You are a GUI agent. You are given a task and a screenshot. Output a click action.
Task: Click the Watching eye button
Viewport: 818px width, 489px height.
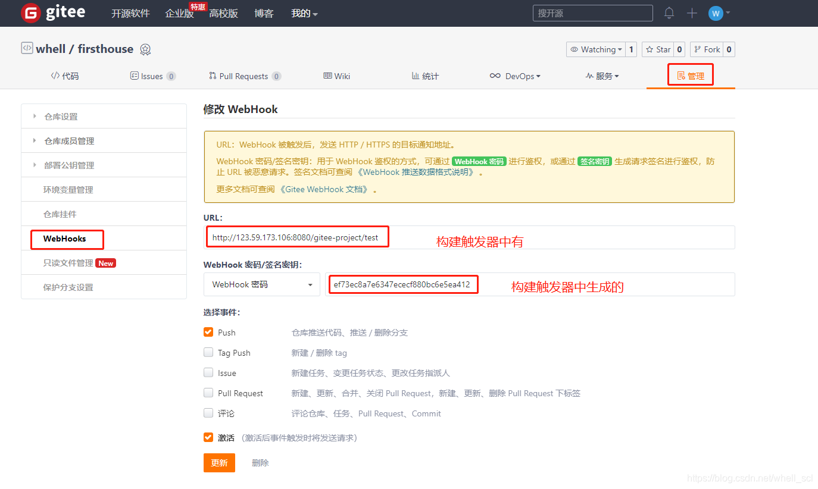[x=597, y=49]
